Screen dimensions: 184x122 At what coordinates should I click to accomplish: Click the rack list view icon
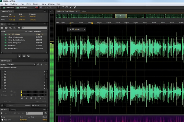pyautogui.click(x=5, y=105)
